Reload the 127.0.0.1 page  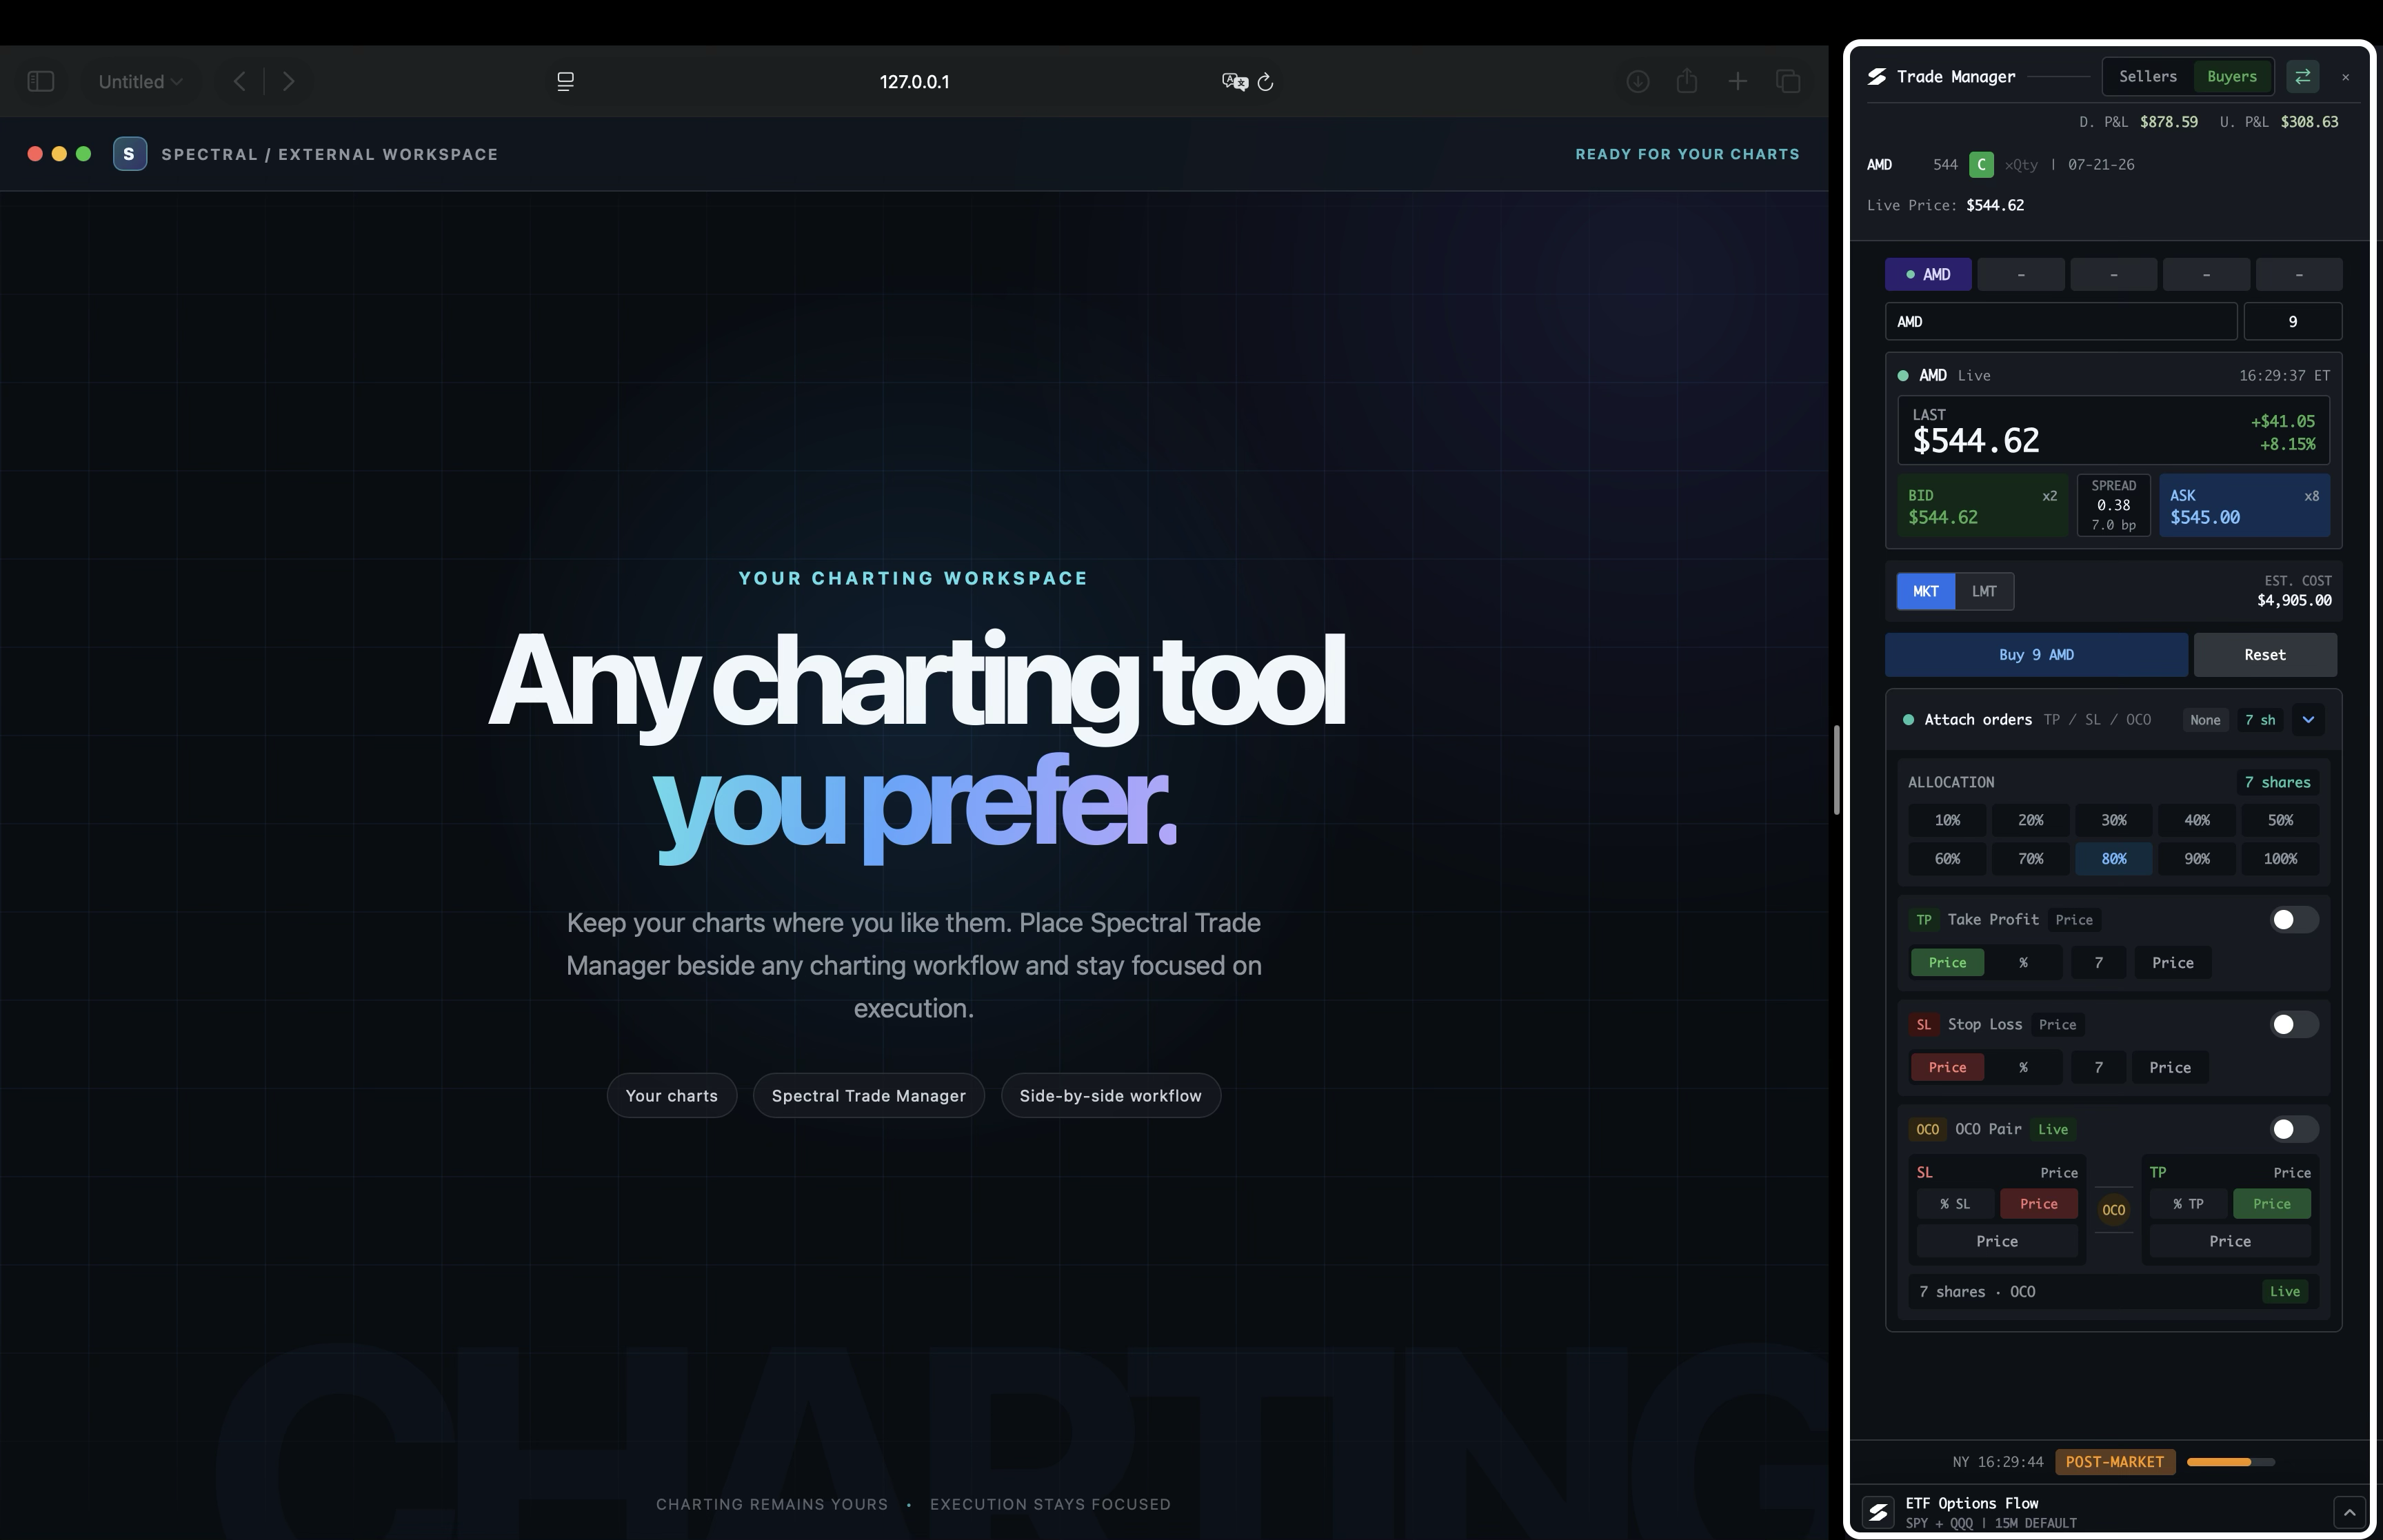click(1266, 82)
